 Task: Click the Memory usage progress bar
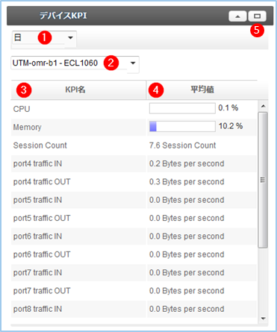pos(182,127)
